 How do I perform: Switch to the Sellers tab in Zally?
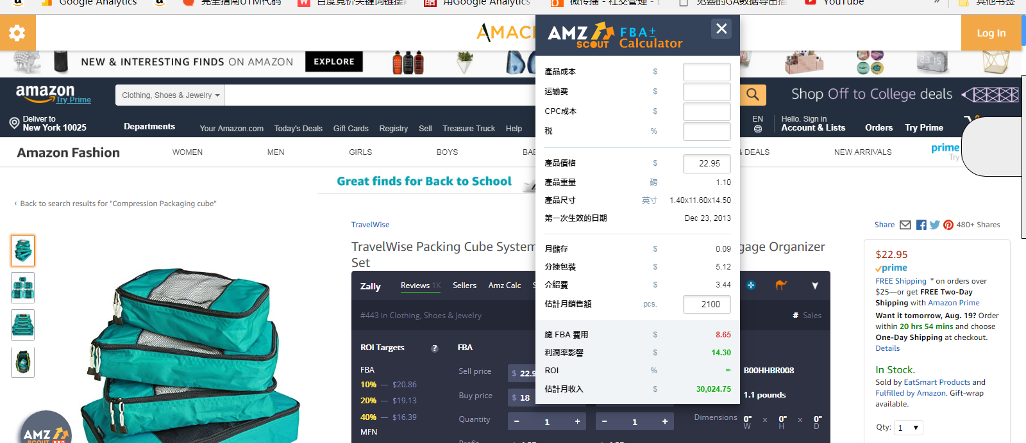(464, 286)
